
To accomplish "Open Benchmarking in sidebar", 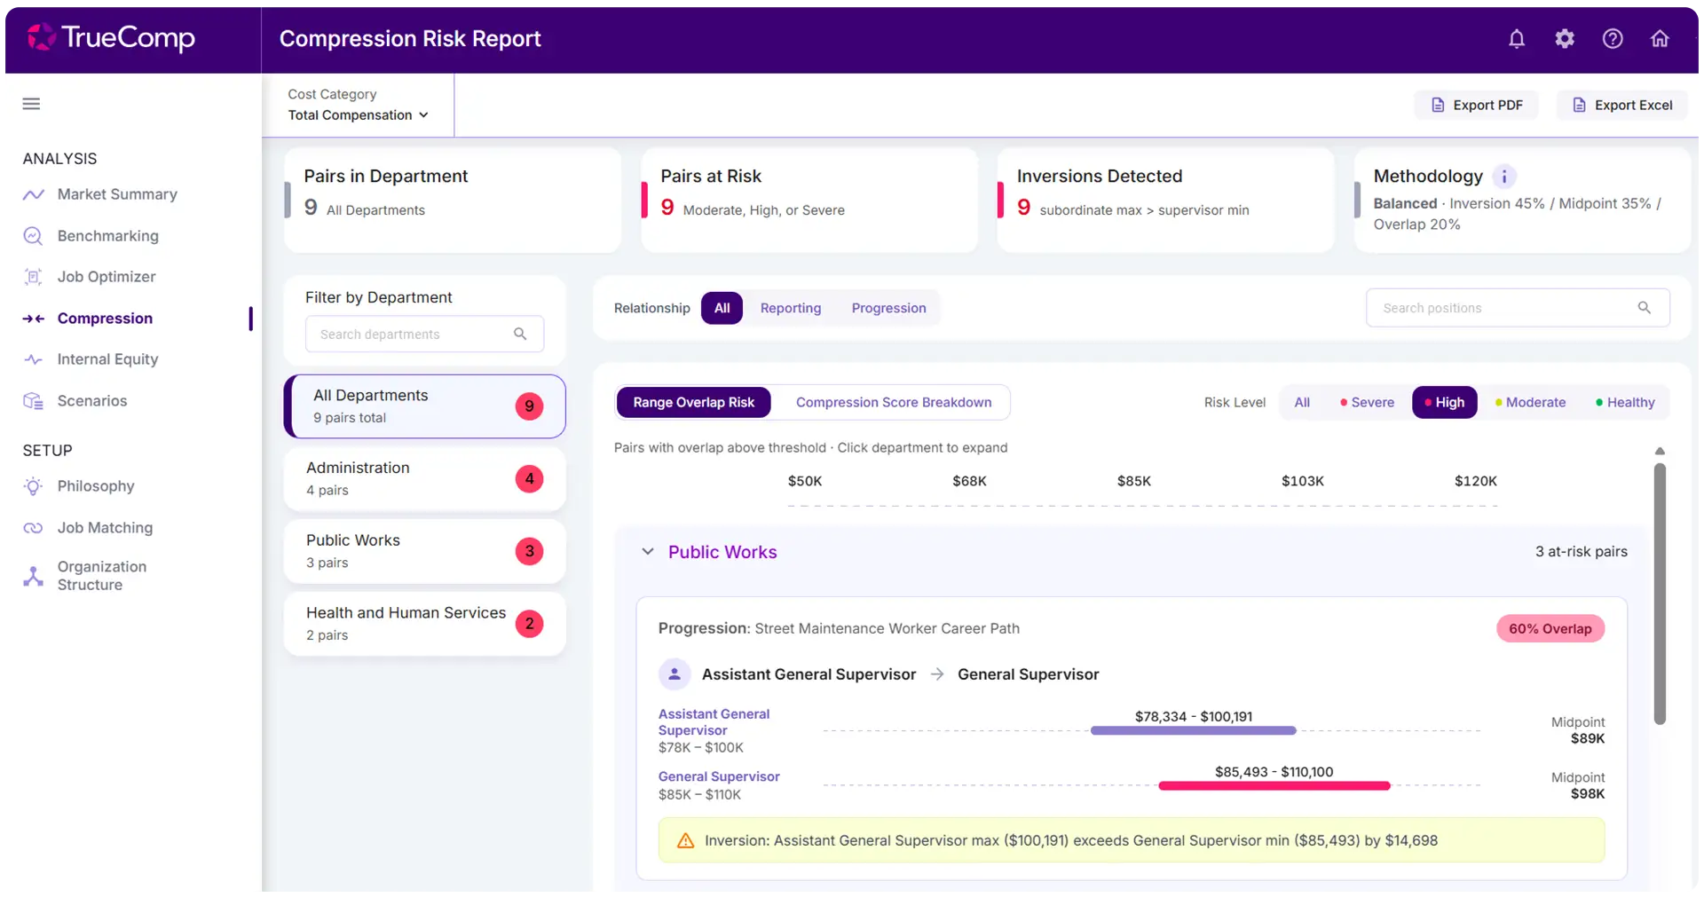I will [107, 236].
